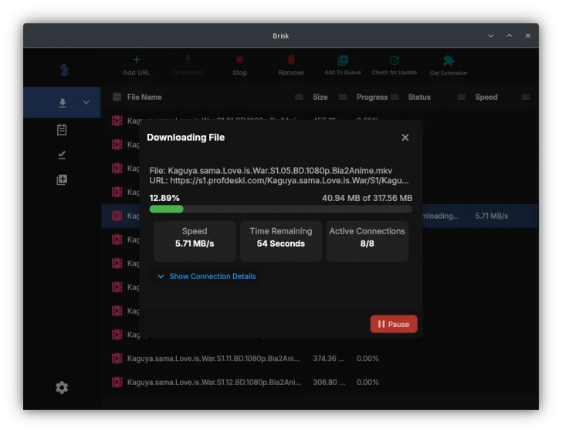Click the Download toolbar icon
562x433 pixels.
tap(188, 60)
